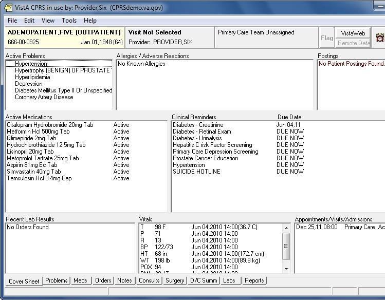The width and height of the screenshot is (385, 300).
Task: Open Hepatitis C risk Factor Screening reminder
Action: [279, 145]
